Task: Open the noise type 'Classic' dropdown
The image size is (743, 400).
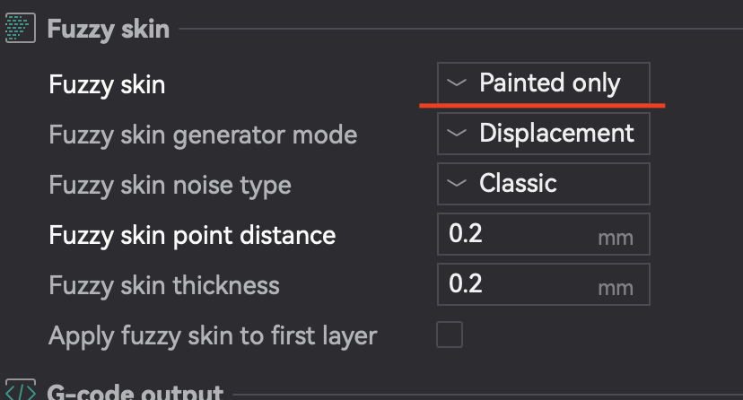Action: [x=544, y=184]
